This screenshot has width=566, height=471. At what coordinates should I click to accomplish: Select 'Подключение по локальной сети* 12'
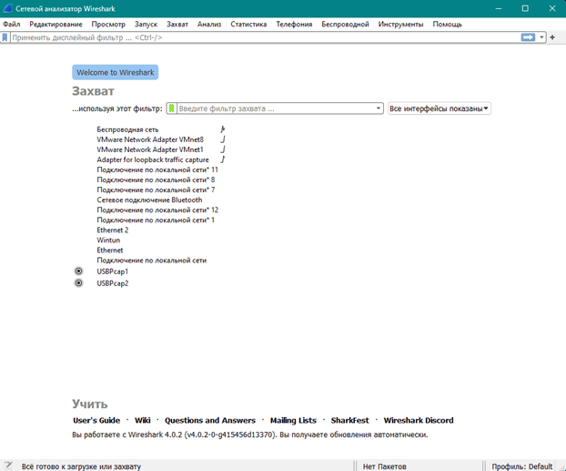coord(157,210)
